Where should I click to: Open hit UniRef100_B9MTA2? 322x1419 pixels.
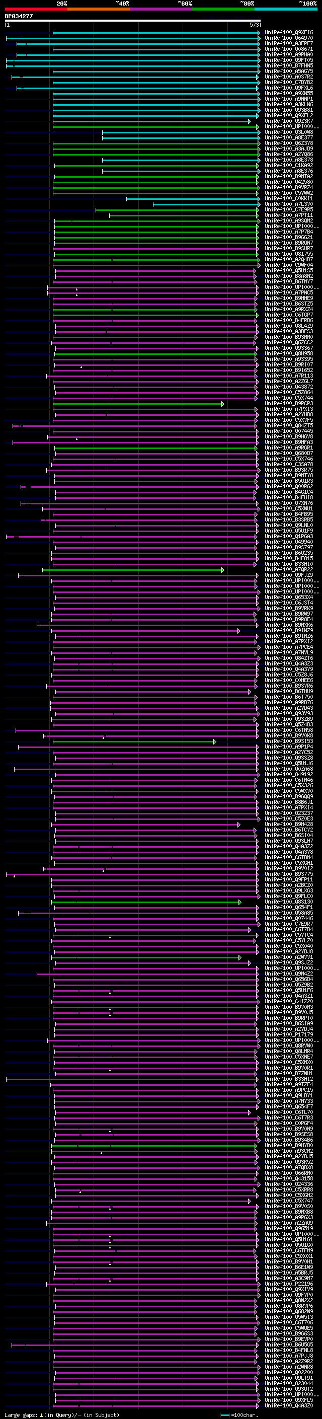288,177
